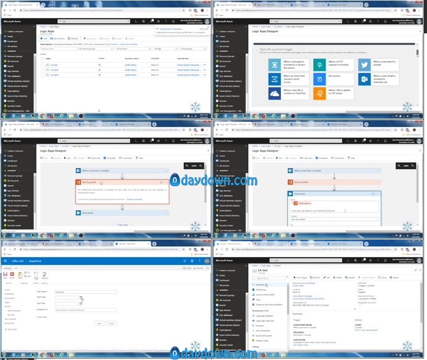427x360 pixels.
Task: Open Code view in the Send email designer toolbar
Action: (306, 158)
